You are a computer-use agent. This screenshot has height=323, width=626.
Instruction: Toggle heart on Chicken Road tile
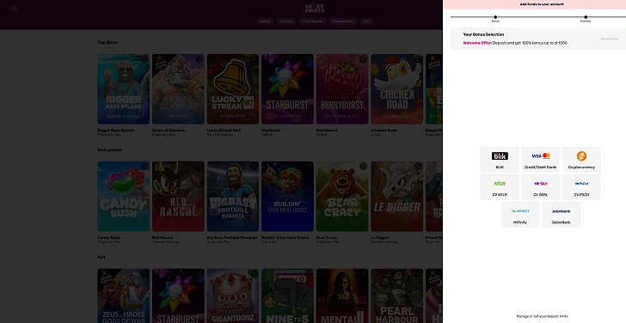click(418, 59)
